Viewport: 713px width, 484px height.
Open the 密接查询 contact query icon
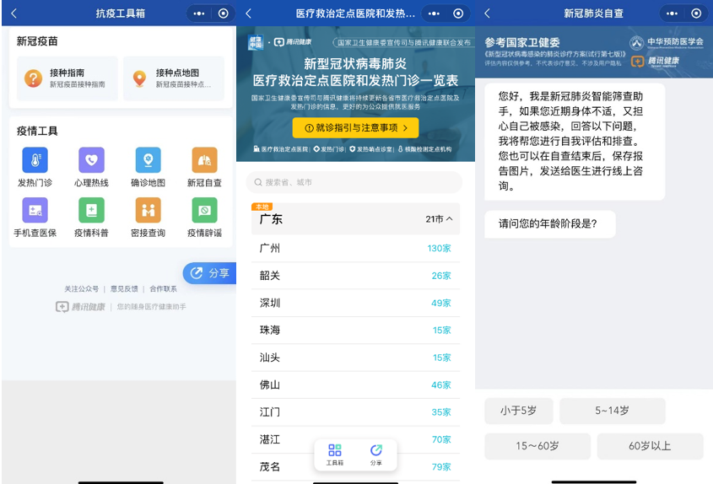[149, 210]
